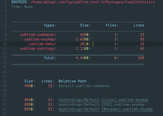The width and height of the screenshot is (163, 116).
Task: Click the 'Default.sublime-commands' path
Action: [x=84, y=86]
